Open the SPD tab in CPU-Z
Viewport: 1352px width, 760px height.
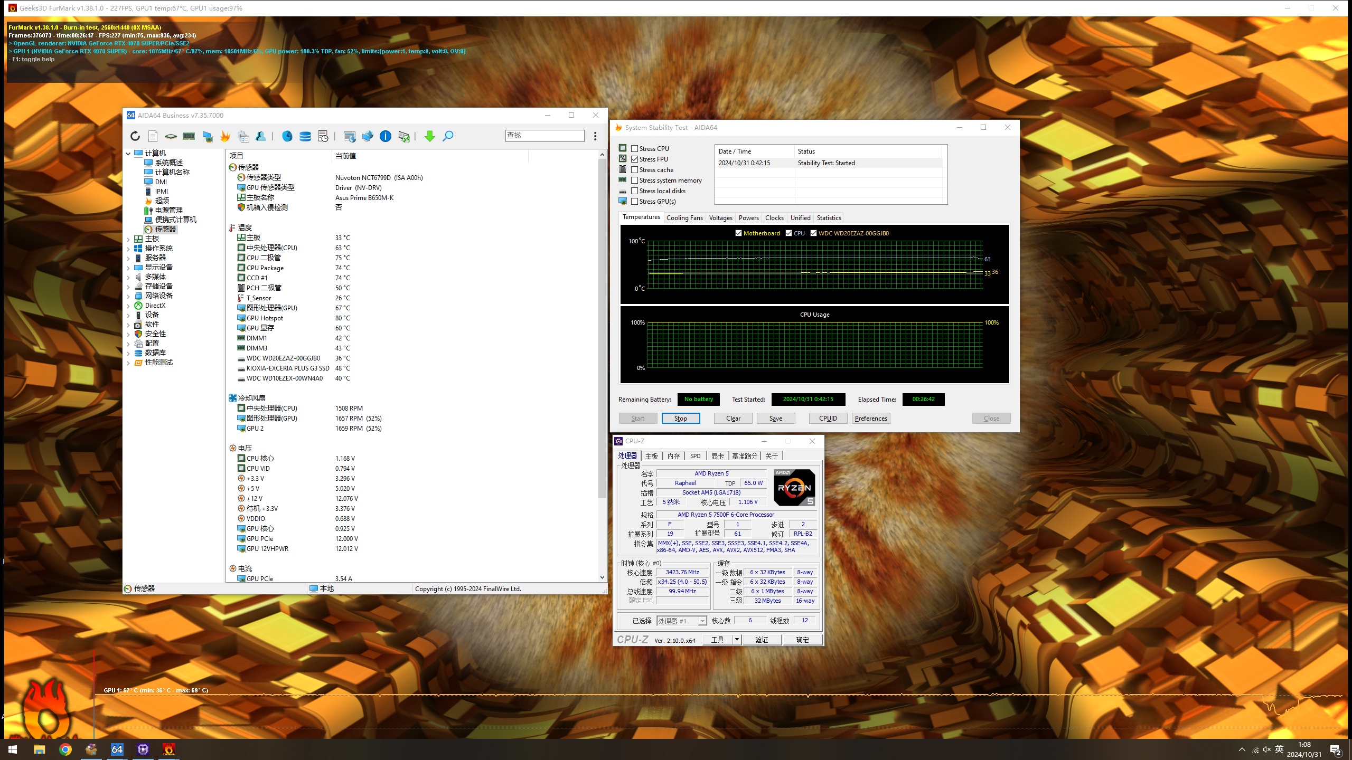coord(696,456)
